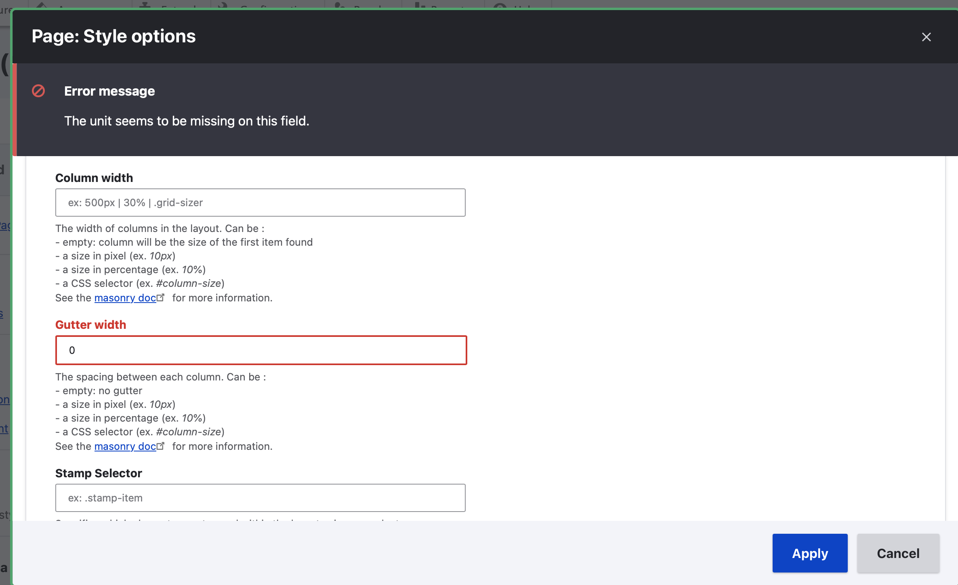Click the Stamp Selector input field
Screen dimensions: 958x585
click(260, 498)
